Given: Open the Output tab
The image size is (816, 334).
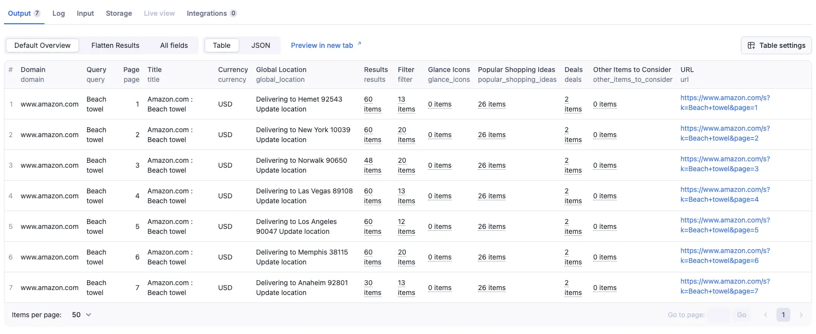Looking at the screenshot, I should coord(24,13).
